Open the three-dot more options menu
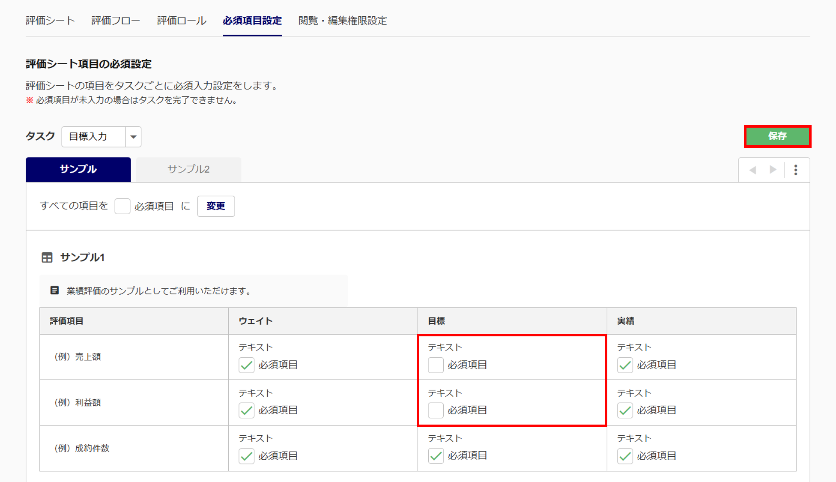Screen dimensions: 836x482 tap(796, 170)
